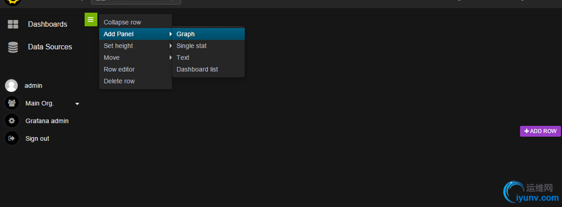
Task: Add a Single stat panel
Action: 208,46
